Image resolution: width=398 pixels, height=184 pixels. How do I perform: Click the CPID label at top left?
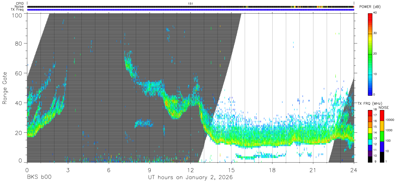click(x=19, y=4)
